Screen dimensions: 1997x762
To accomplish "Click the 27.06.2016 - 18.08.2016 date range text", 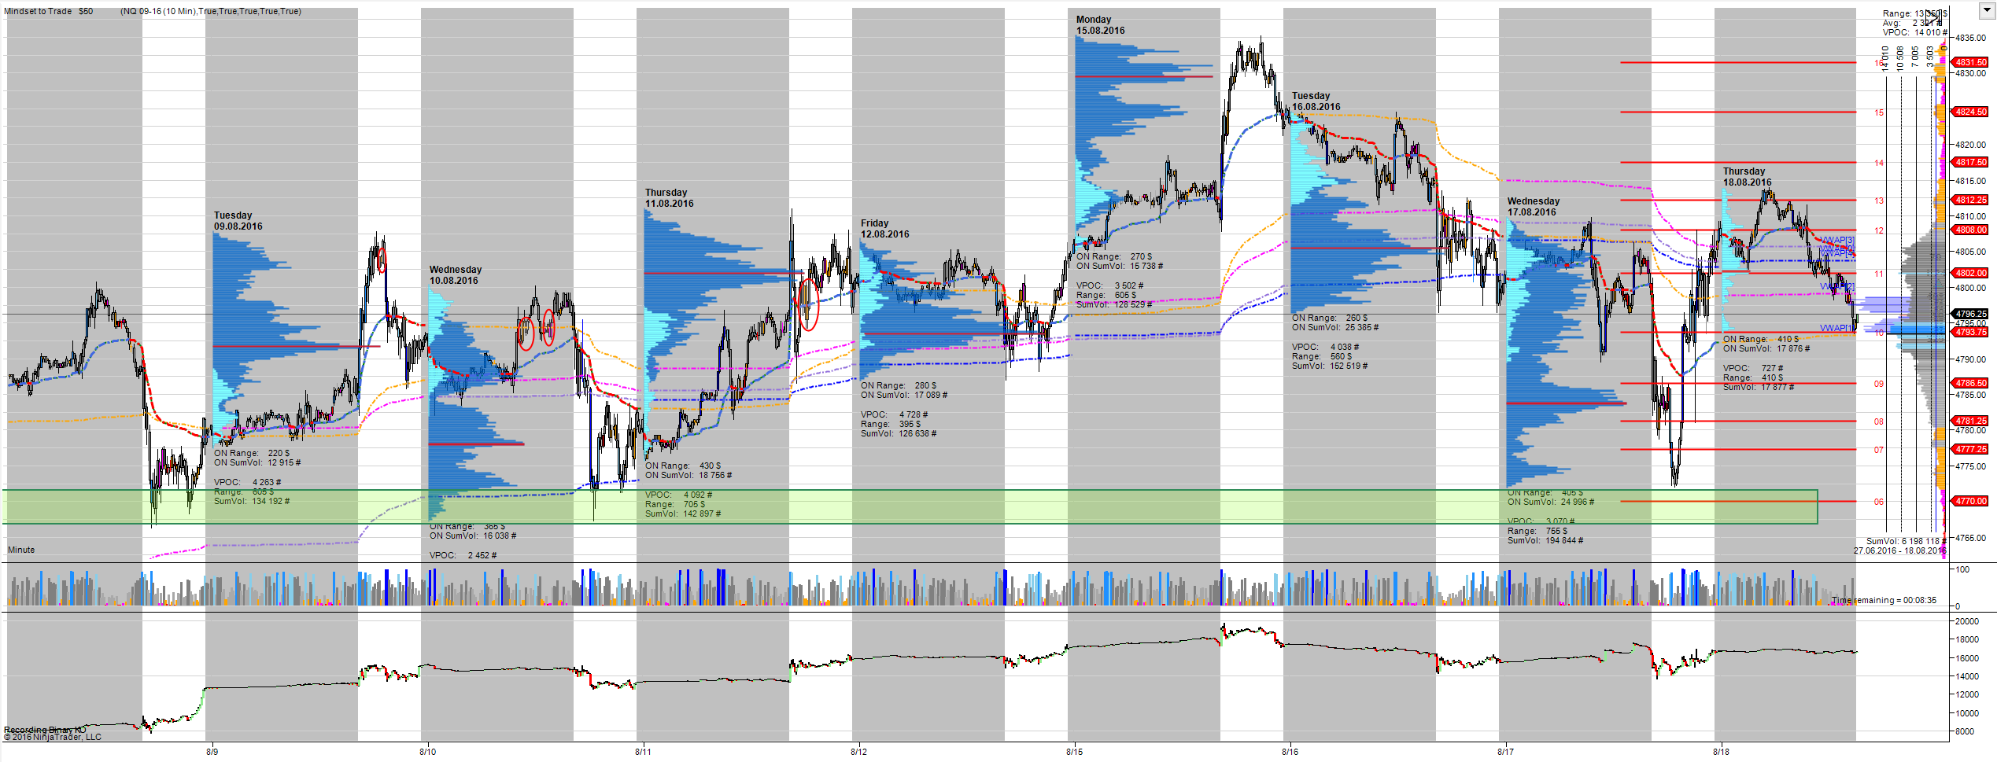I will 1900,550.
